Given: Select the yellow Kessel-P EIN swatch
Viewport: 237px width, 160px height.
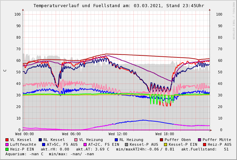Looking at the screenshot, I should (166, 144).
